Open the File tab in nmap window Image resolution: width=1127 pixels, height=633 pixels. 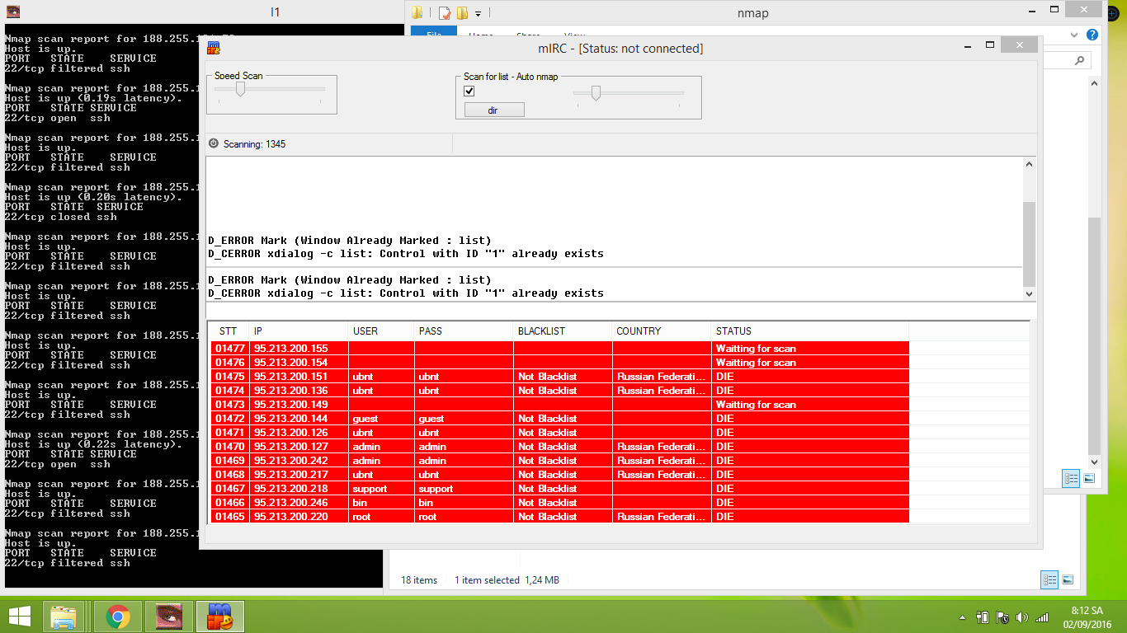point(433,35)
